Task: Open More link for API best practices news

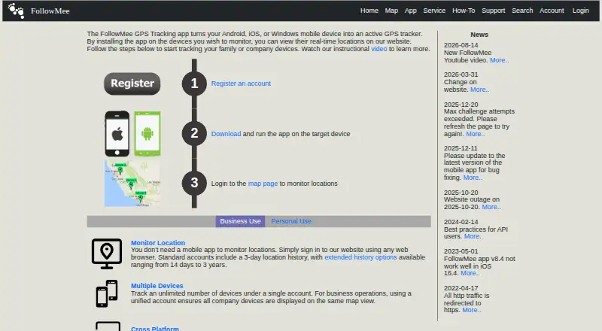Action: click(x=473, y=236)
